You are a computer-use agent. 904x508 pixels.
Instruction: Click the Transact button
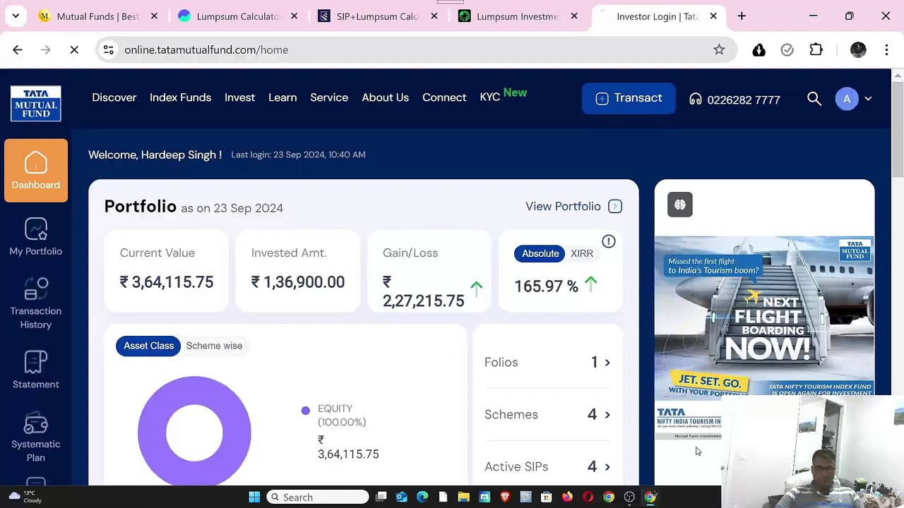pyautogui.click(x=629, y=98)
